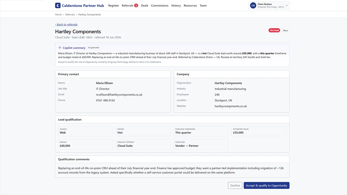The width and height of the screenshot is (347, 195).
Task: Click the Hartley Components breadcrumb
Action: [x=89, y=15]
